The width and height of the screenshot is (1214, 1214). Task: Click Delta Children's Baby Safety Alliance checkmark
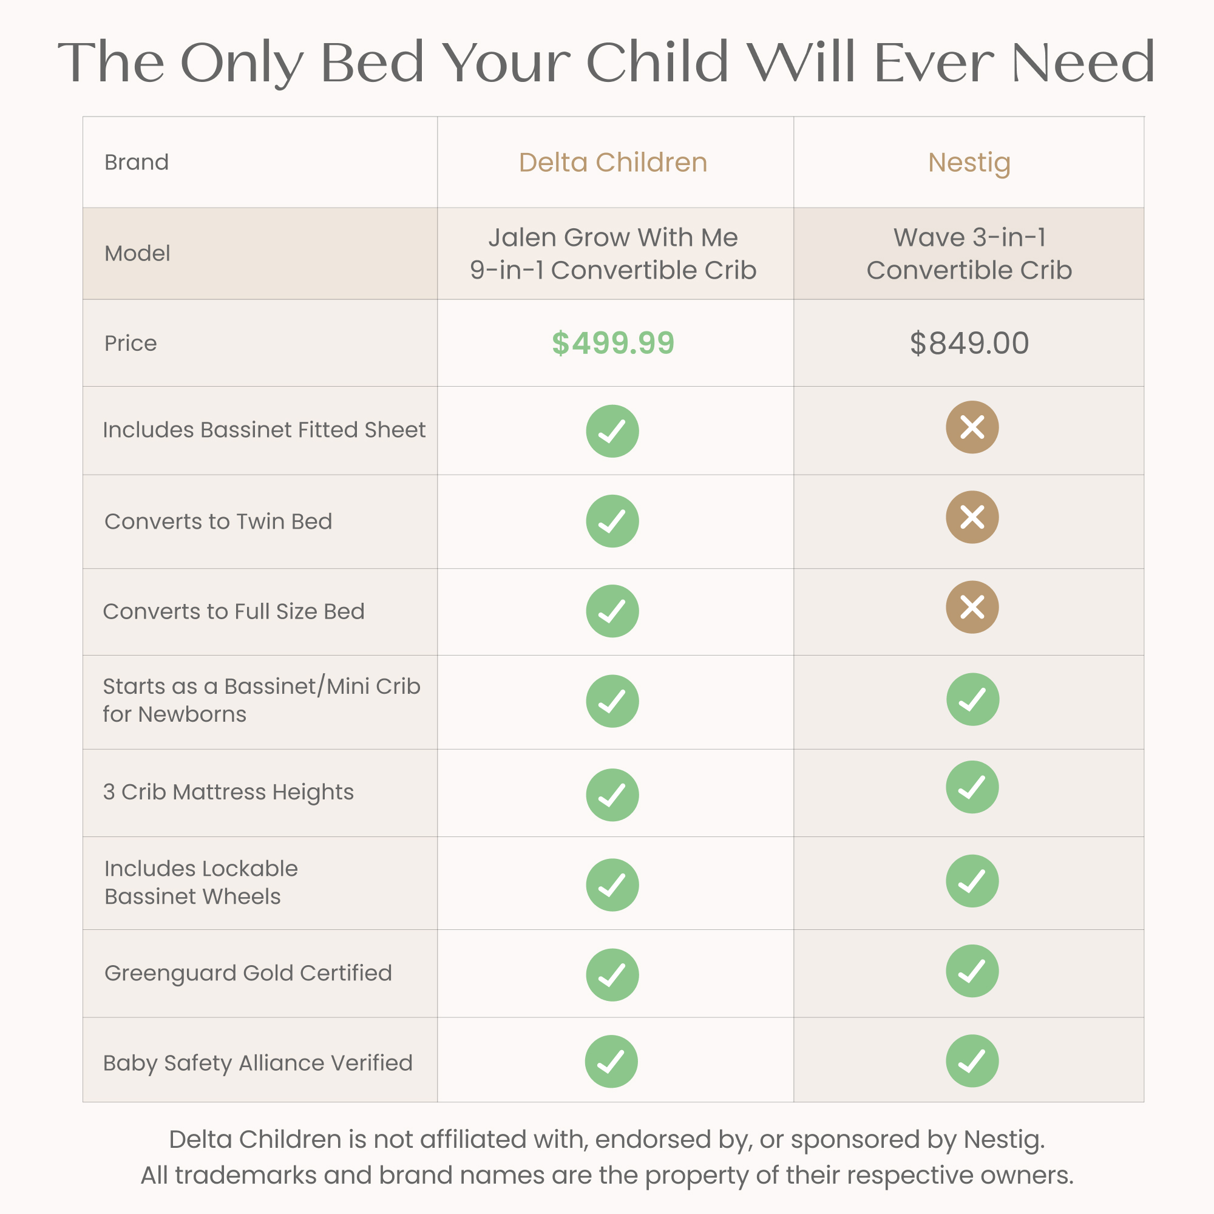point(611,1061)
